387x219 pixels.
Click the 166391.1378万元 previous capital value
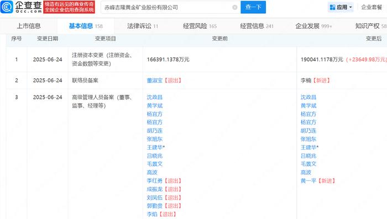pos(168,60)
